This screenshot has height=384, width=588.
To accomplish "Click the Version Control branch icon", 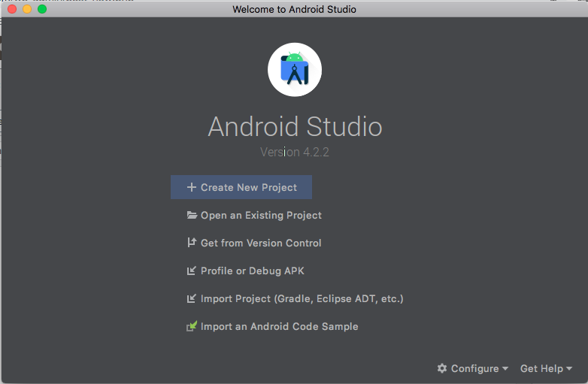I will pyautogui.click(x=192, y=243).
